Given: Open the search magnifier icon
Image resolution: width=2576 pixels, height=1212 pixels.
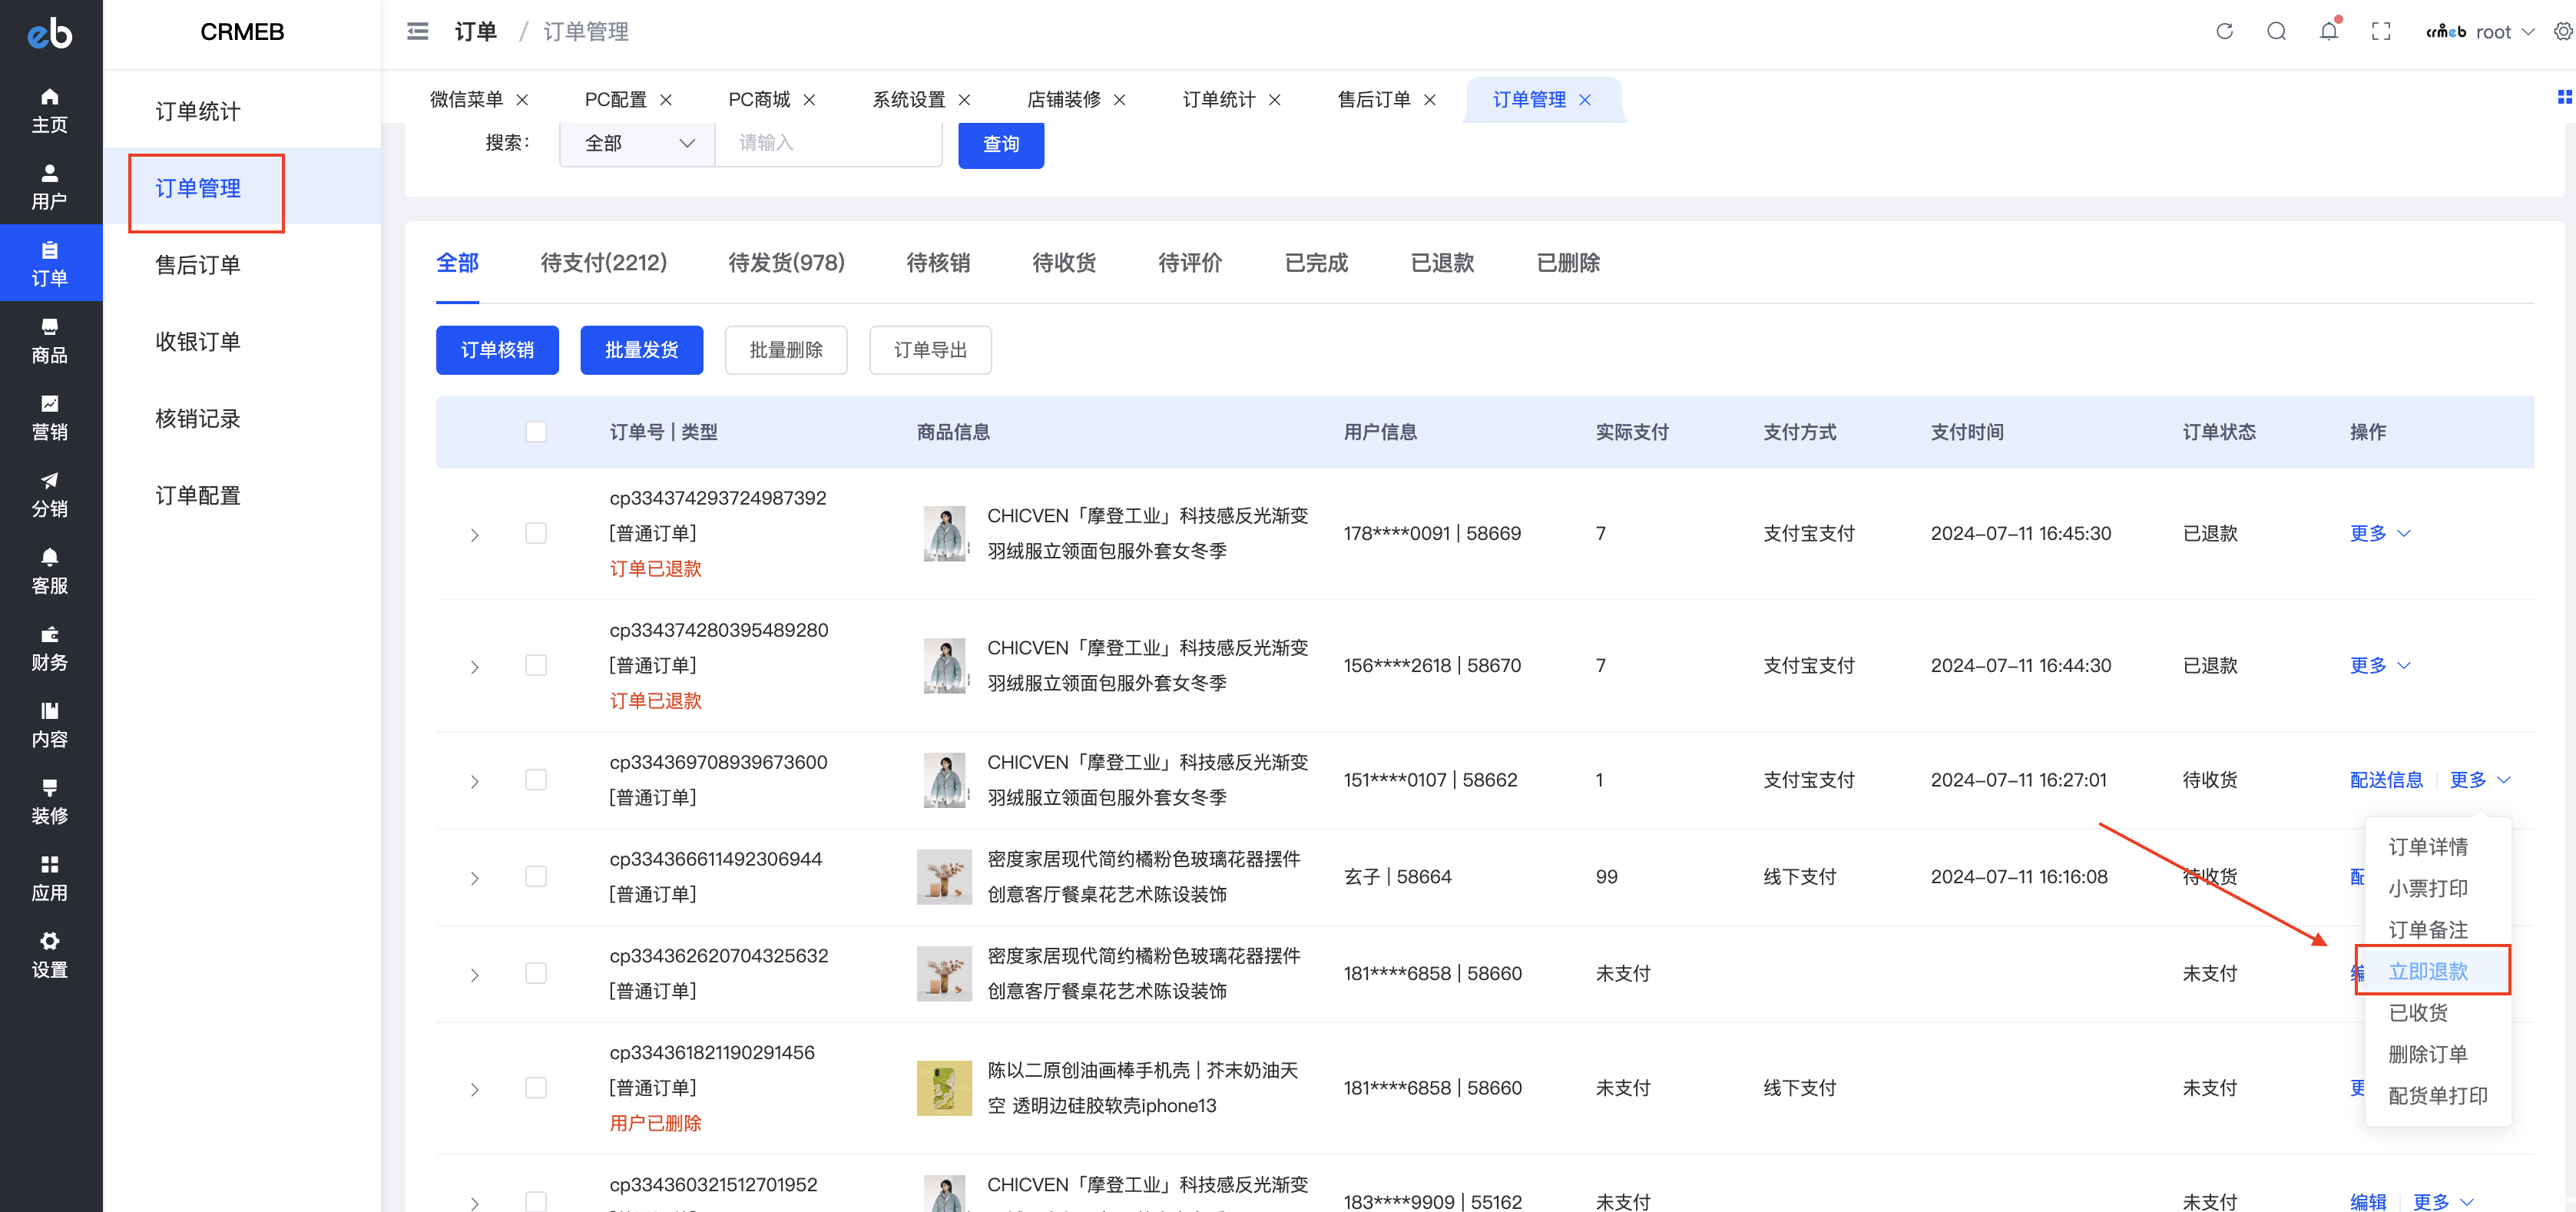Looking at the screenshot, I should pos(2276,31).
